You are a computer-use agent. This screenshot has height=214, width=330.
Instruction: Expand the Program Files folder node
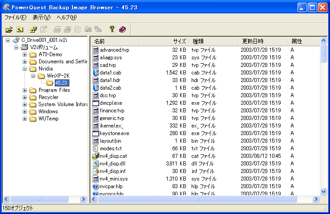pyautogui.click(x=24, y=90)
